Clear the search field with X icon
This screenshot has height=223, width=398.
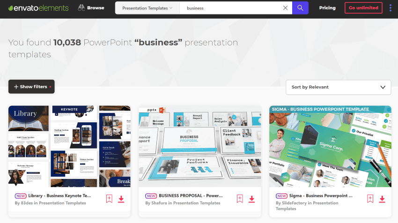point(285,8)
